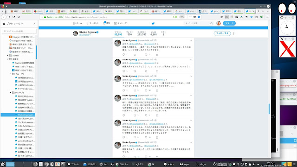Click the Shoko Egawa profile name
This screenshot has width=297, height=167.
tap(87, 32)
